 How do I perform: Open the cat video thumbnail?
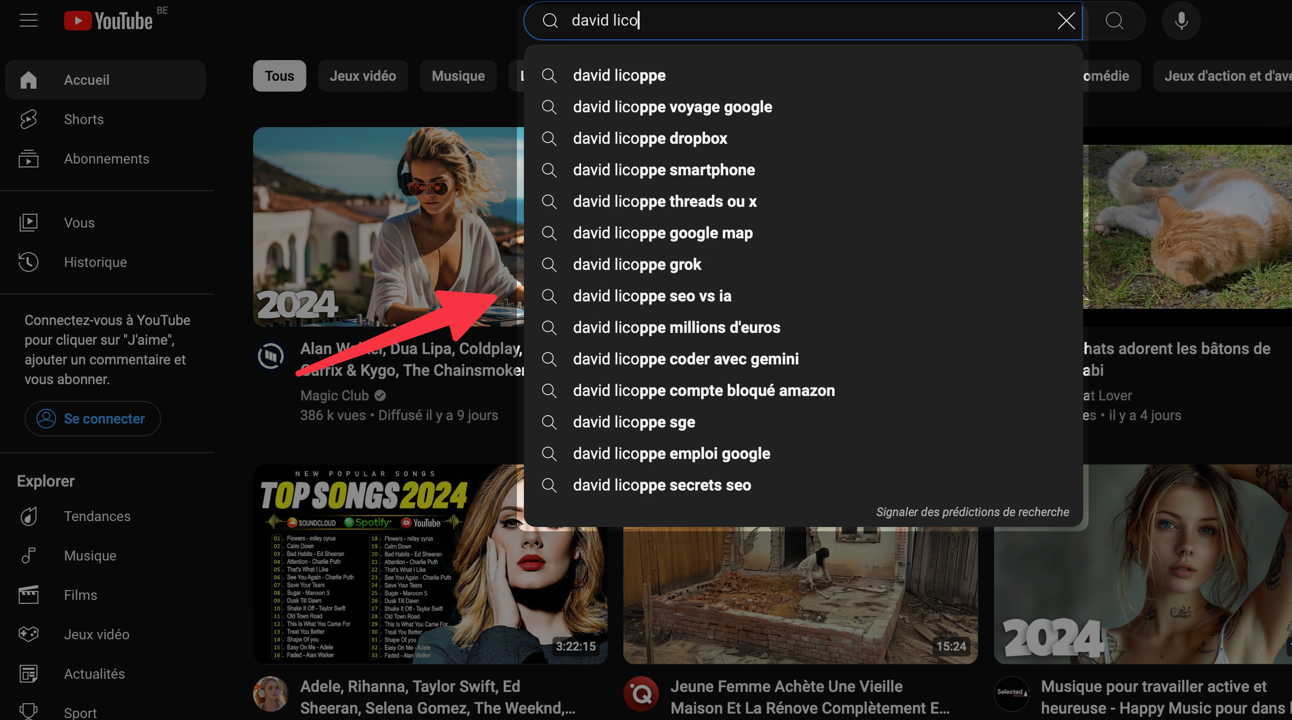click(1187, 227)
